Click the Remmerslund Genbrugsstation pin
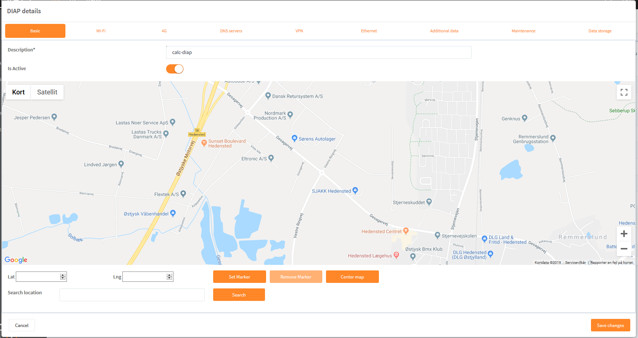The height and width of the screenshot is (338, 638). coord(553,138)
